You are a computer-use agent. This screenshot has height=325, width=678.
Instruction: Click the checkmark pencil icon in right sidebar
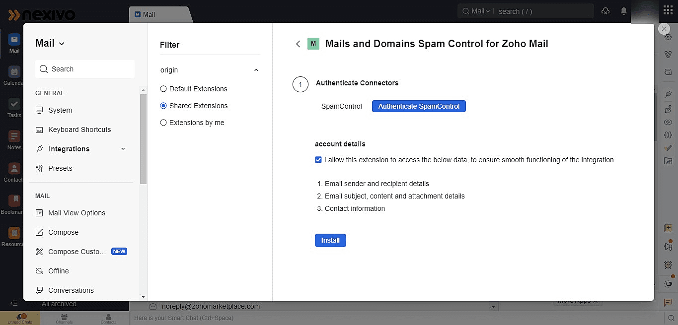668,148
